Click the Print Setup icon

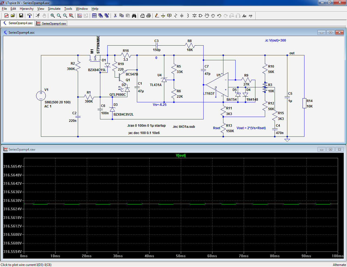(x=142, y=16)
